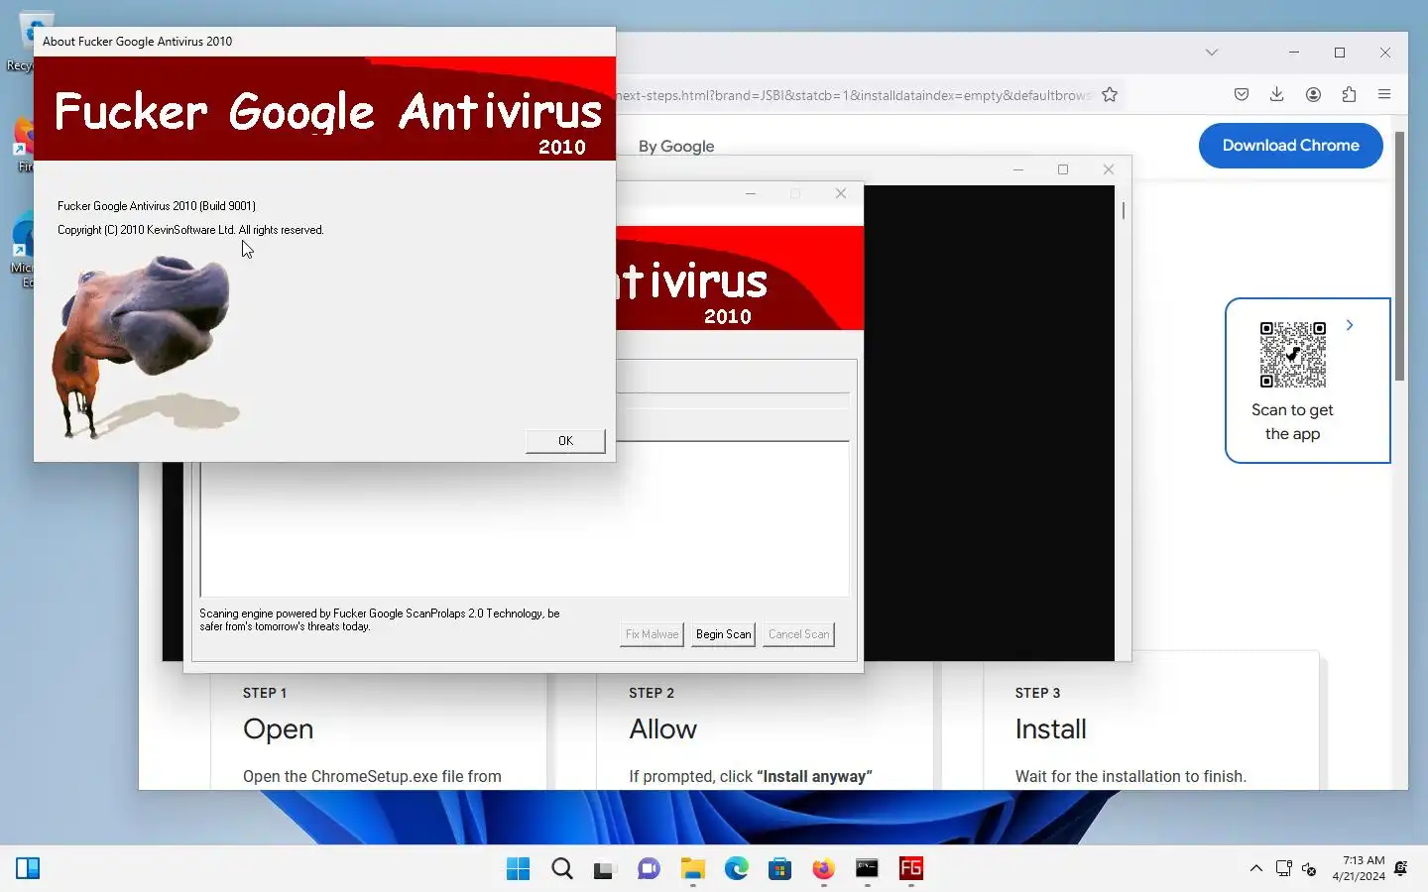Screen dimensions: 1428x892
Task: Click the Download Chrome button
Action: (1290, 146)
